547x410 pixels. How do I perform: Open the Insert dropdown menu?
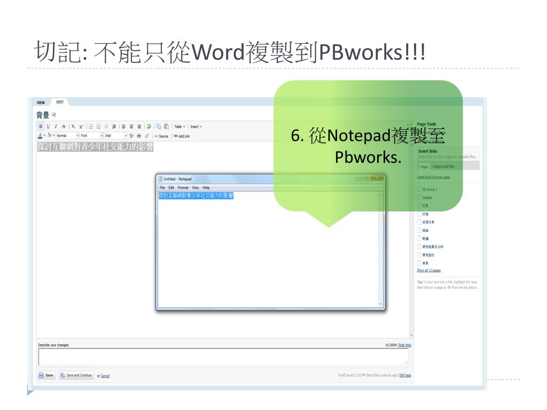(196, 127)
